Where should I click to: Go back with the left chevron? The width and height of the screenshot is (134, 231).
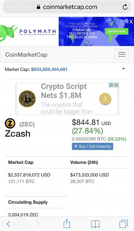coord(9,224)
